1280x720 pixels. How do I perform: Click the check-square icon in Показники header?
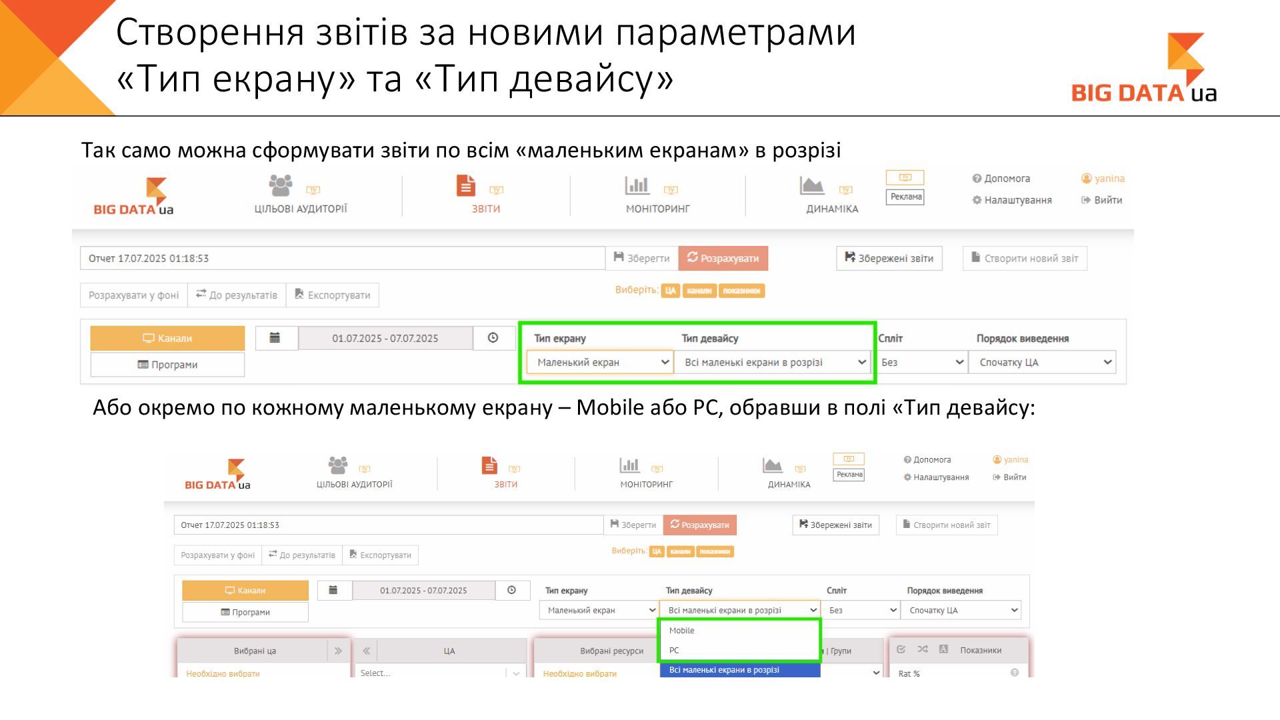(901, 649)
